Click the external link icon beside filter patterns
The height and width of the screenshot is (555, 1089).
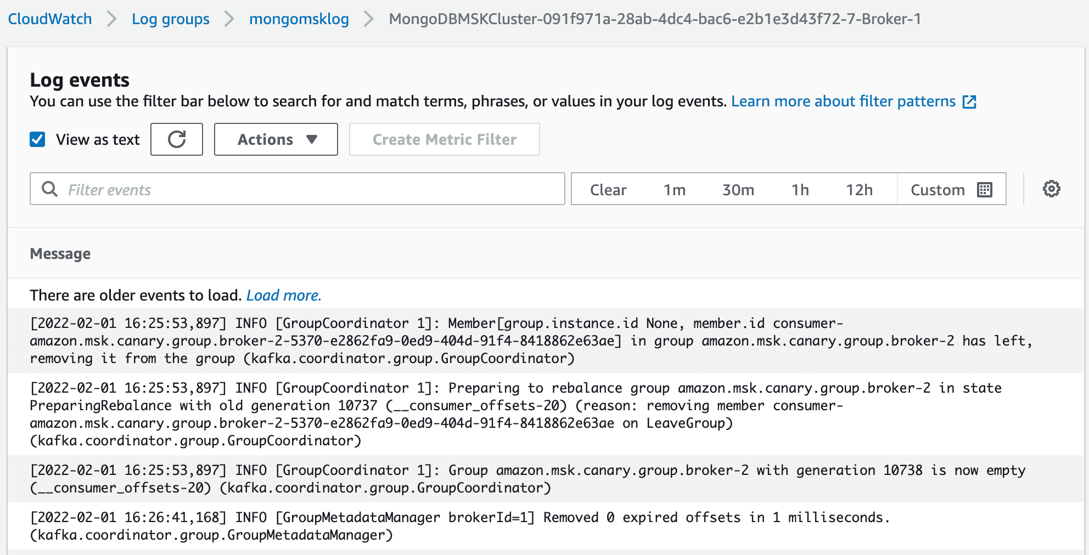pos(970,102)
